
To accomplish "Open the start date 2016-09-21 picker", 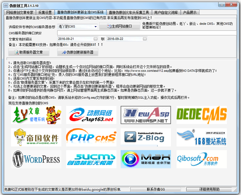I will pyautogui.click(x=96, y=39).
